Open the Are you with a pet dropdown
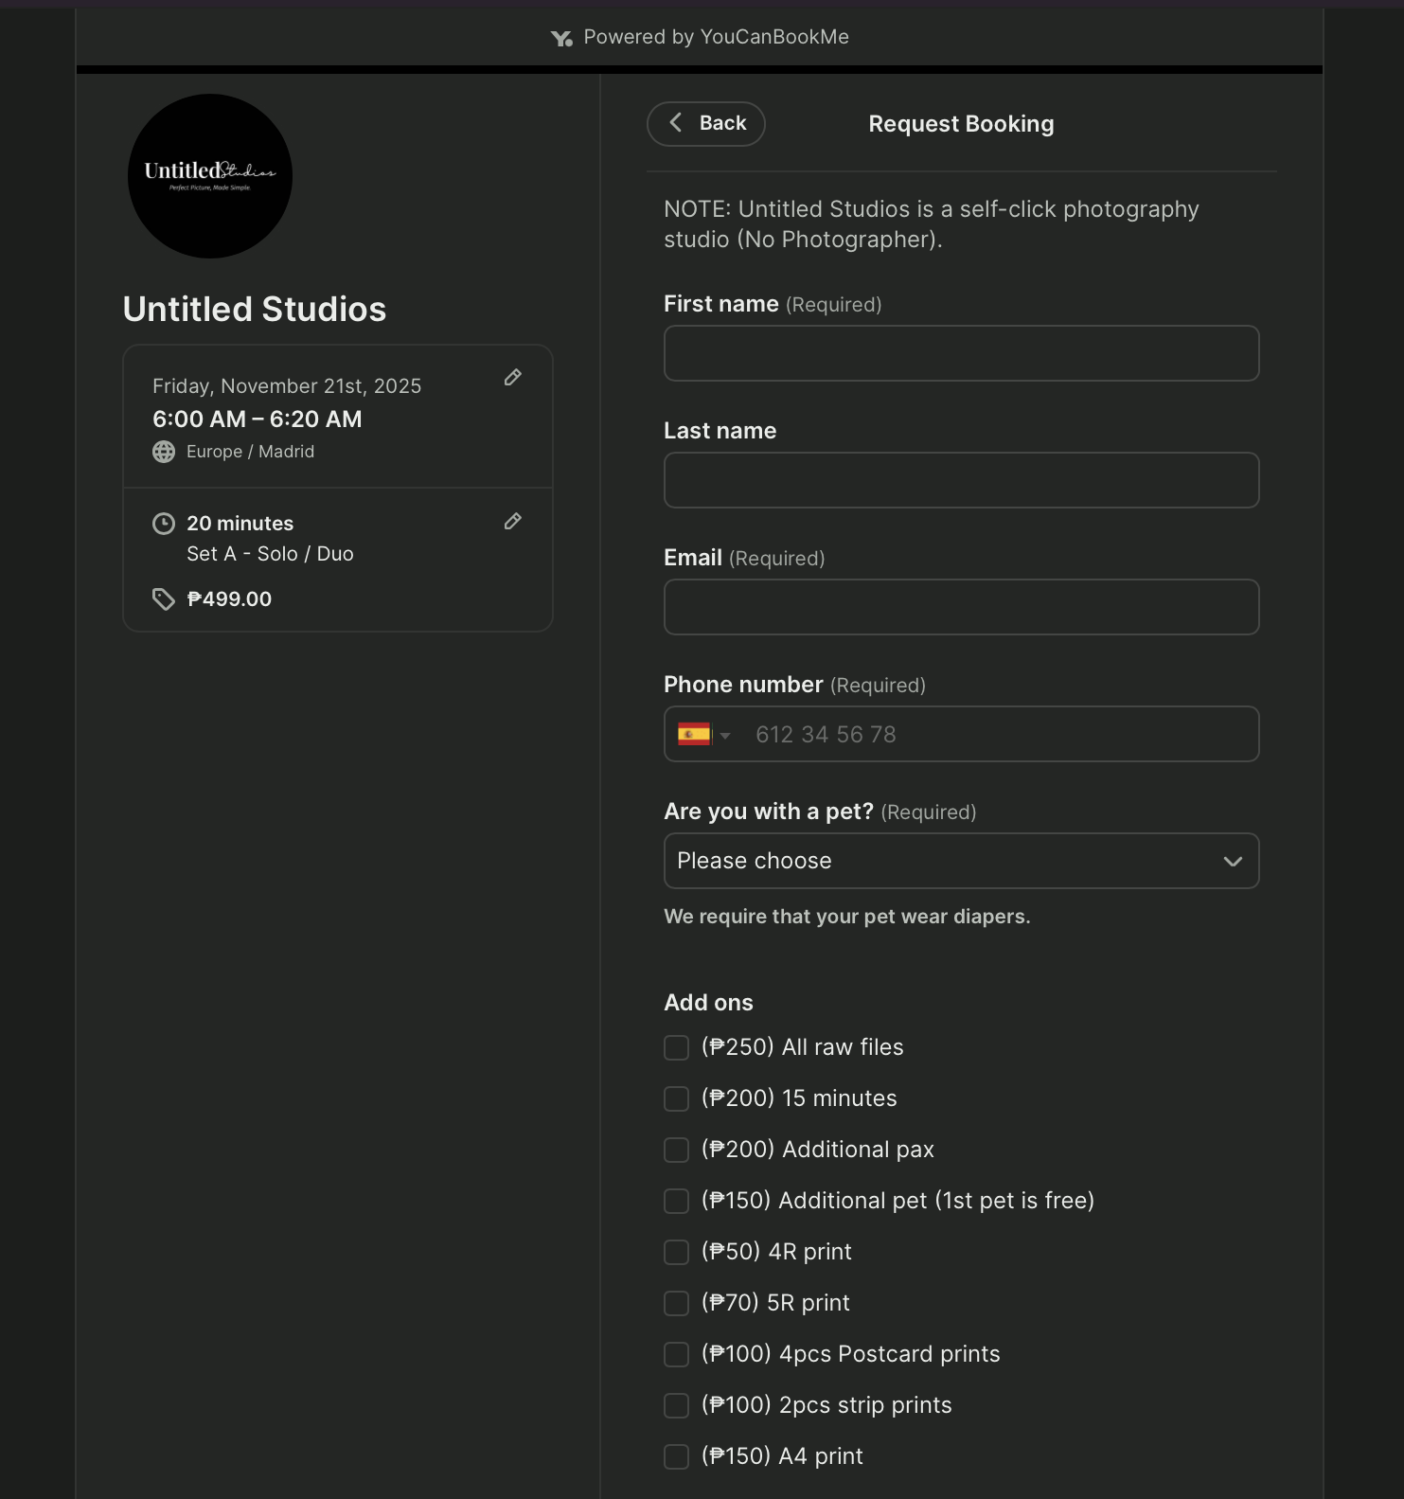1404x1499 pixels. coord(961,861)
